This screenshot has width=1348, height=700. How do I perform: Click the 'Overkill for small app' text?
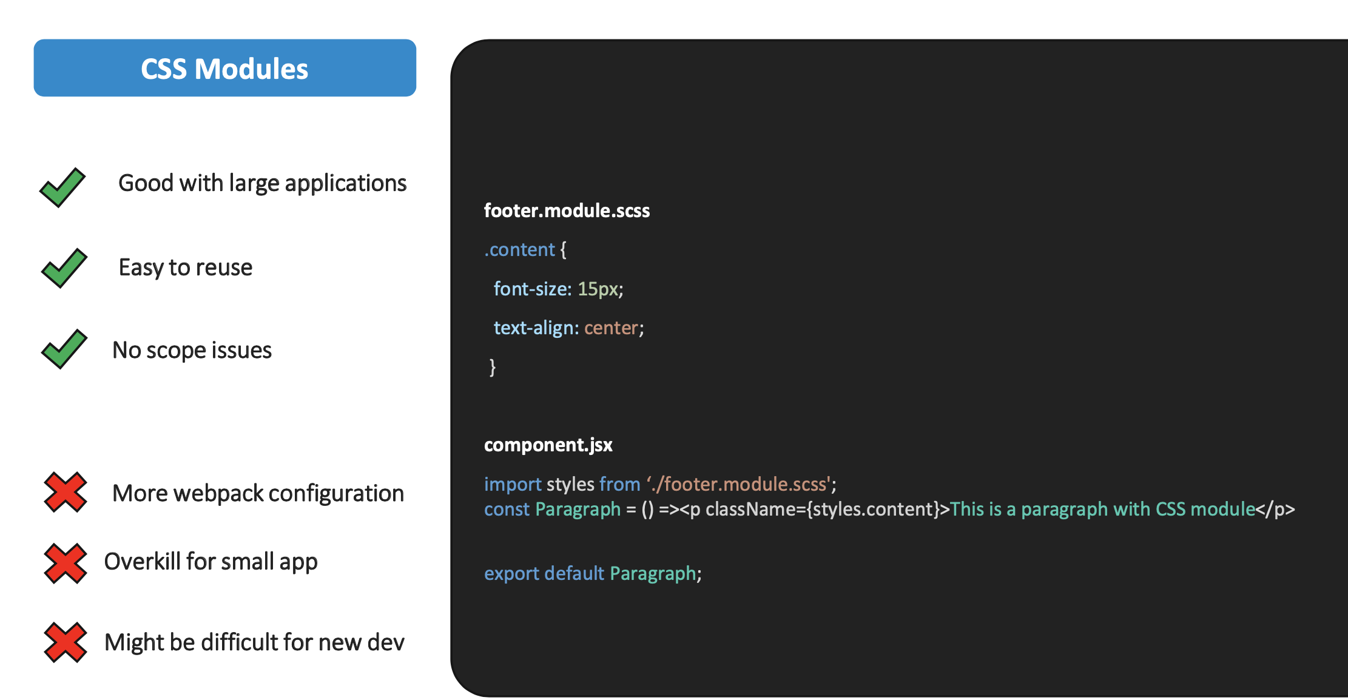point(211,562)
